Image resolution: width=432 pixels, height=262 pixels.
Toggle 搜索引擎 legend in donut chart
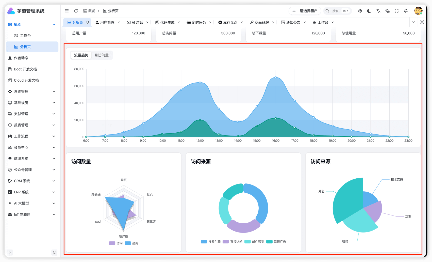[211, 242]
